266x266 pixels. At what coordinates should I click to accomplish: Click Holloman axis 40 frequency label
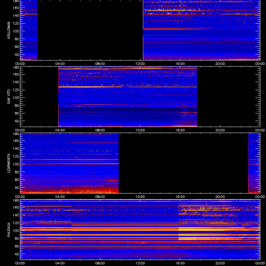pyautogui.click(x=17, y=55)
